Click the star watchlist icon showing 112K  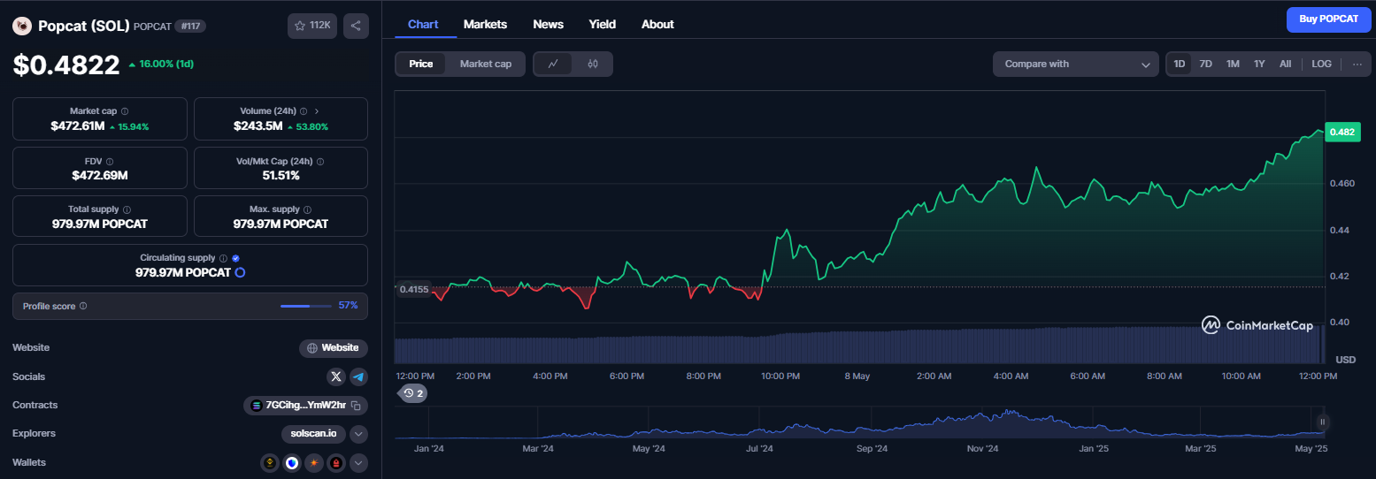pos(311,26)
